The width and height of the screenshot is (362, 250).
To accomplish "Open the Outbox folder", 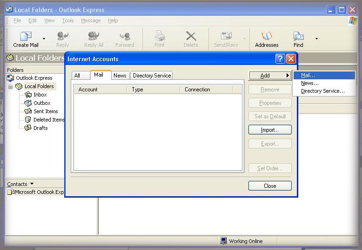I will (x=42, y=103).
